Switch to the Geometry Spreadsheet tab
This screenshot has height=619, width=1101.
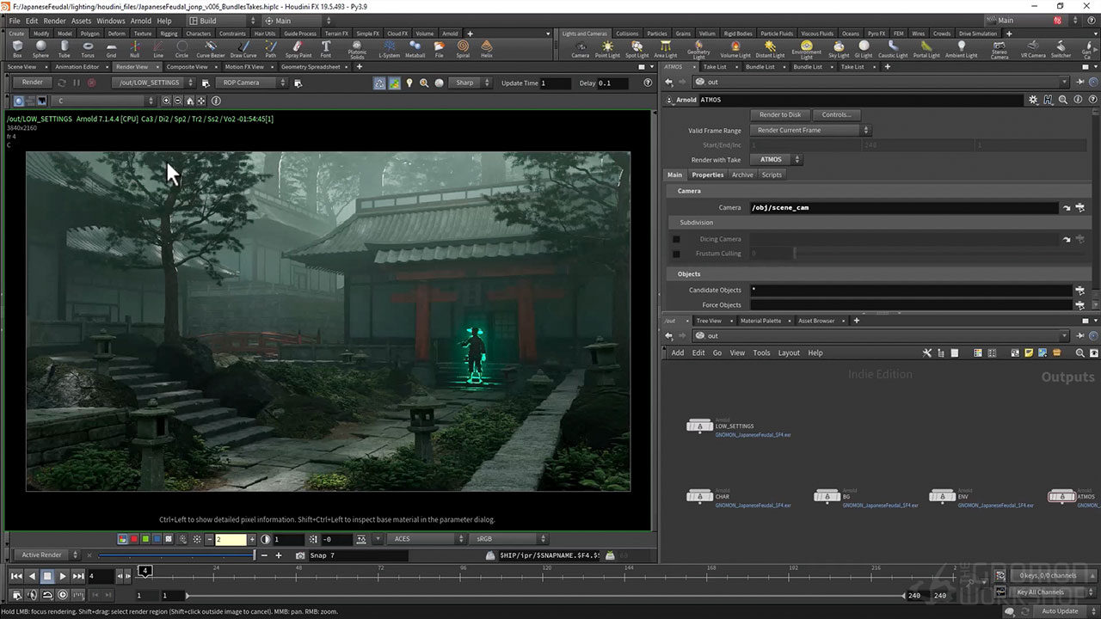click(310, 66)
